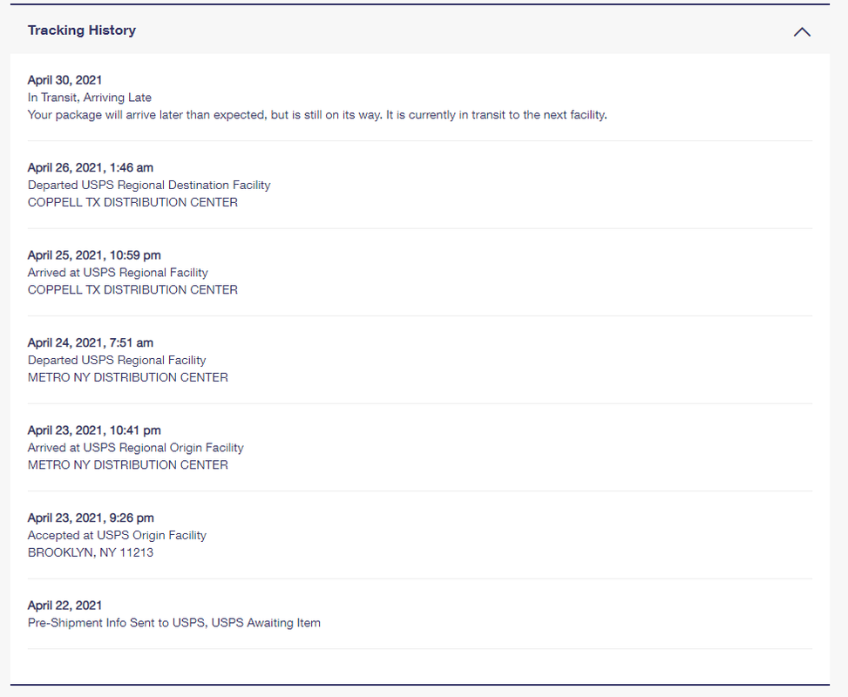Image resolution: width=848 pixels, height=697 pixels.
Task: Select the April 26, 2021, 1:46 am timestamp
Action: coord(91,167)
